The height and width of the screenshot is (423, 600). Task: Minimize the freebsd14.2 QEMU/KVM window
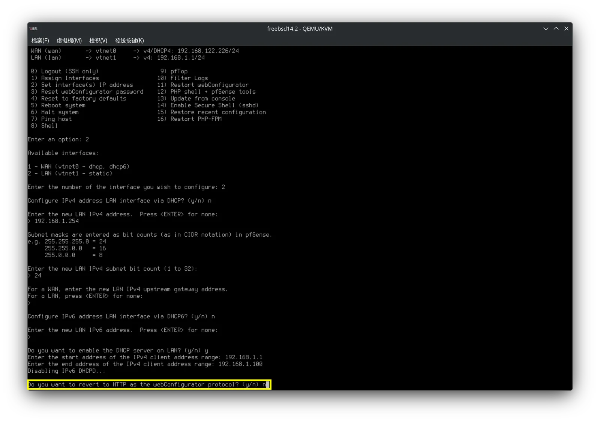pyautogui.click(x=546, y=29)
